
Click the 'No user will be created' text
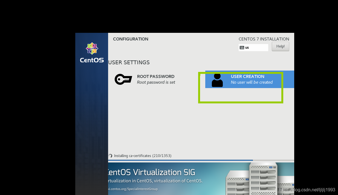(x=252, y=82)
